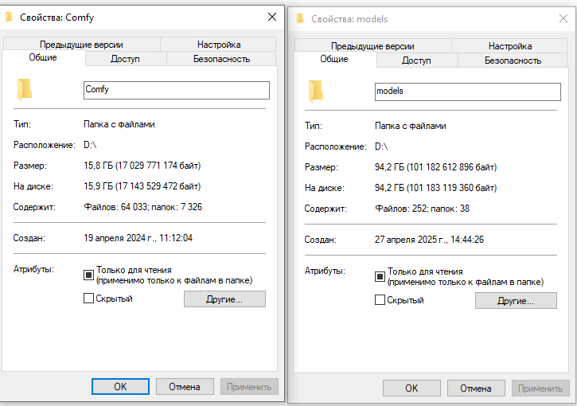Open Предыдущие версии tab in Comfy window
This screenshot has width=577, height=406.
pyautogui.click(x=82, y=45)
